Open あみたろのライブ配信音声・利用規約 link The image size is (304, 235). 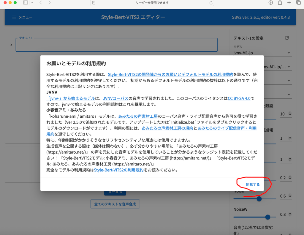point(227,128)
